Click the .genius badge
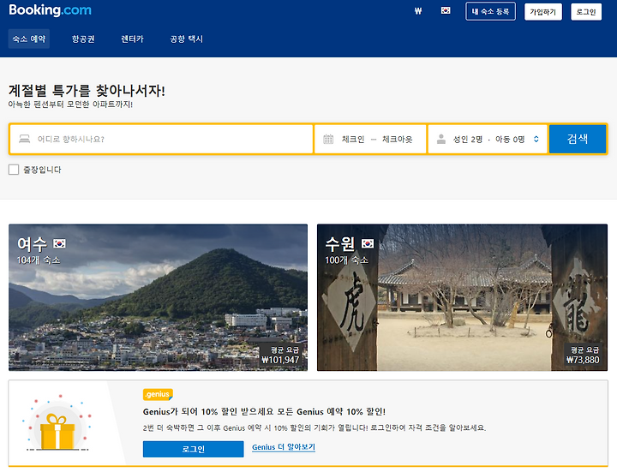The height and width of the screenshot is (472, 617). click(x=158, y=394)
